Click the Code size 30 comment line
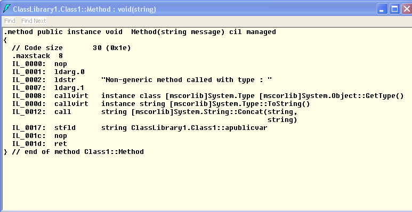412x212 pixels. coord(71,48)
